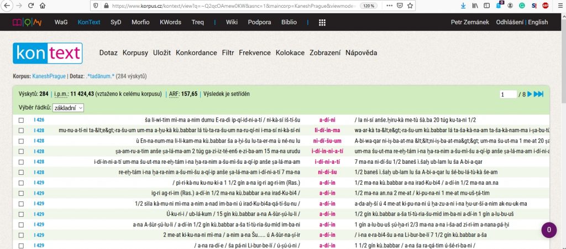
Task: Open the Výběr řádků dropdown
Action: (68, 108)
